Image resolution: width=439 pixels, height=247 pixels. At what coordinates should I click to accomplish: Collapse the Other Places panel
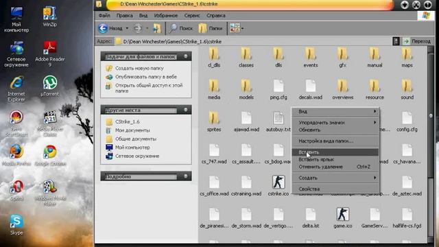(185, 110)
